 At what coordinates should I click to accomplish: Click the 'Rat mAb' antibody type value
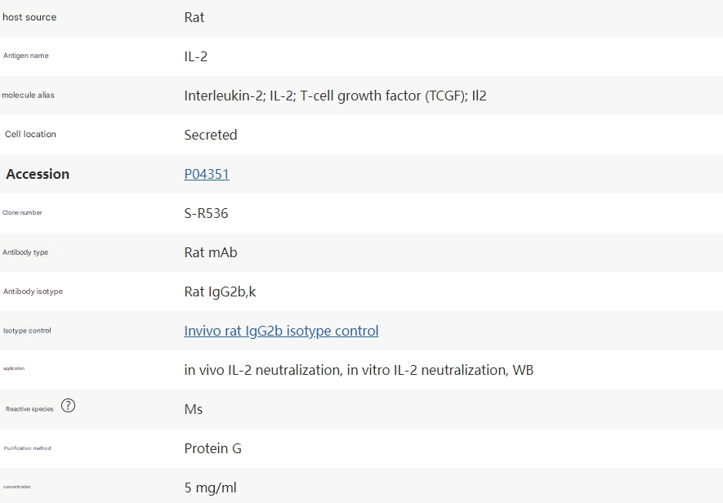(211, 252)
